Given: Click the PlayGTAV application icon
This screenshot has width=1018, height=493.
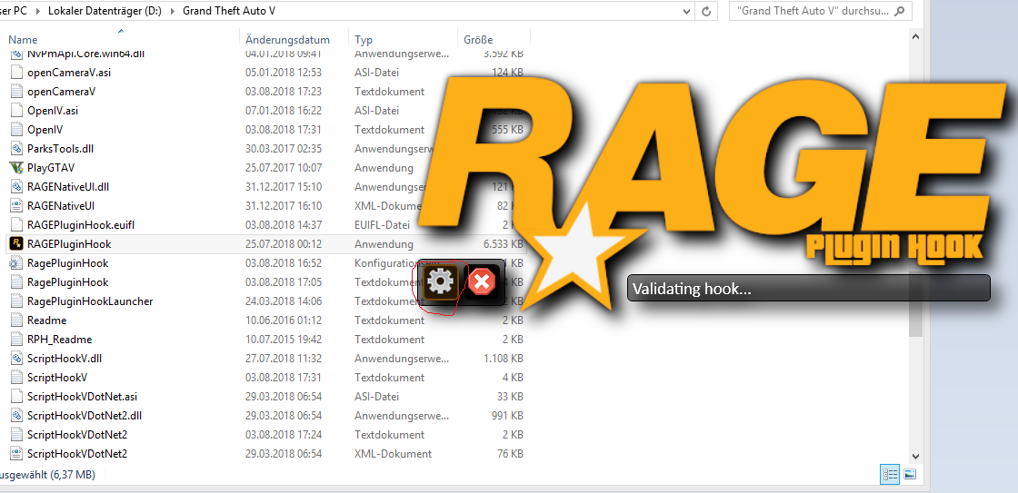Looking at the screenshot, I should (x=17, y=167).
